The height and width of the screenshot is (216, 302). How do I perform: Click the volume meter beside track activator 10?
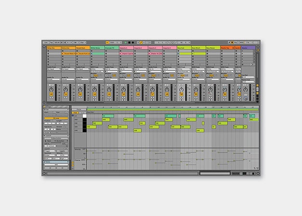pos(56,92)
